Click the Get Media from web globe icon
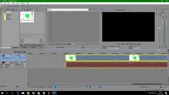 pyautogui.click(x=11, y=10)
